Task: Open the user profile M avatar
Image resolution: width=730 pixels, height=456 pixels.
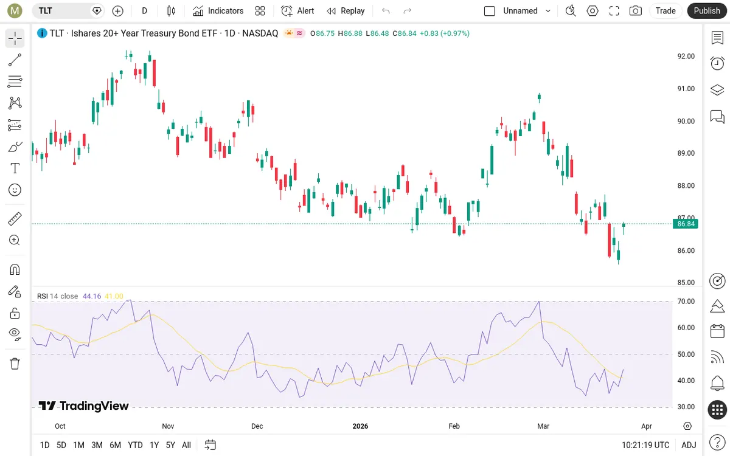Action: pos(15,11)
